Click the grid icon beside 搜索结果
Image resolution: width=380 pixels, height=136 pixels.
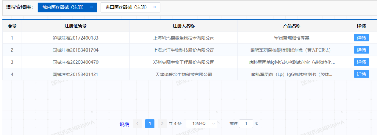(x=8, y=7)
